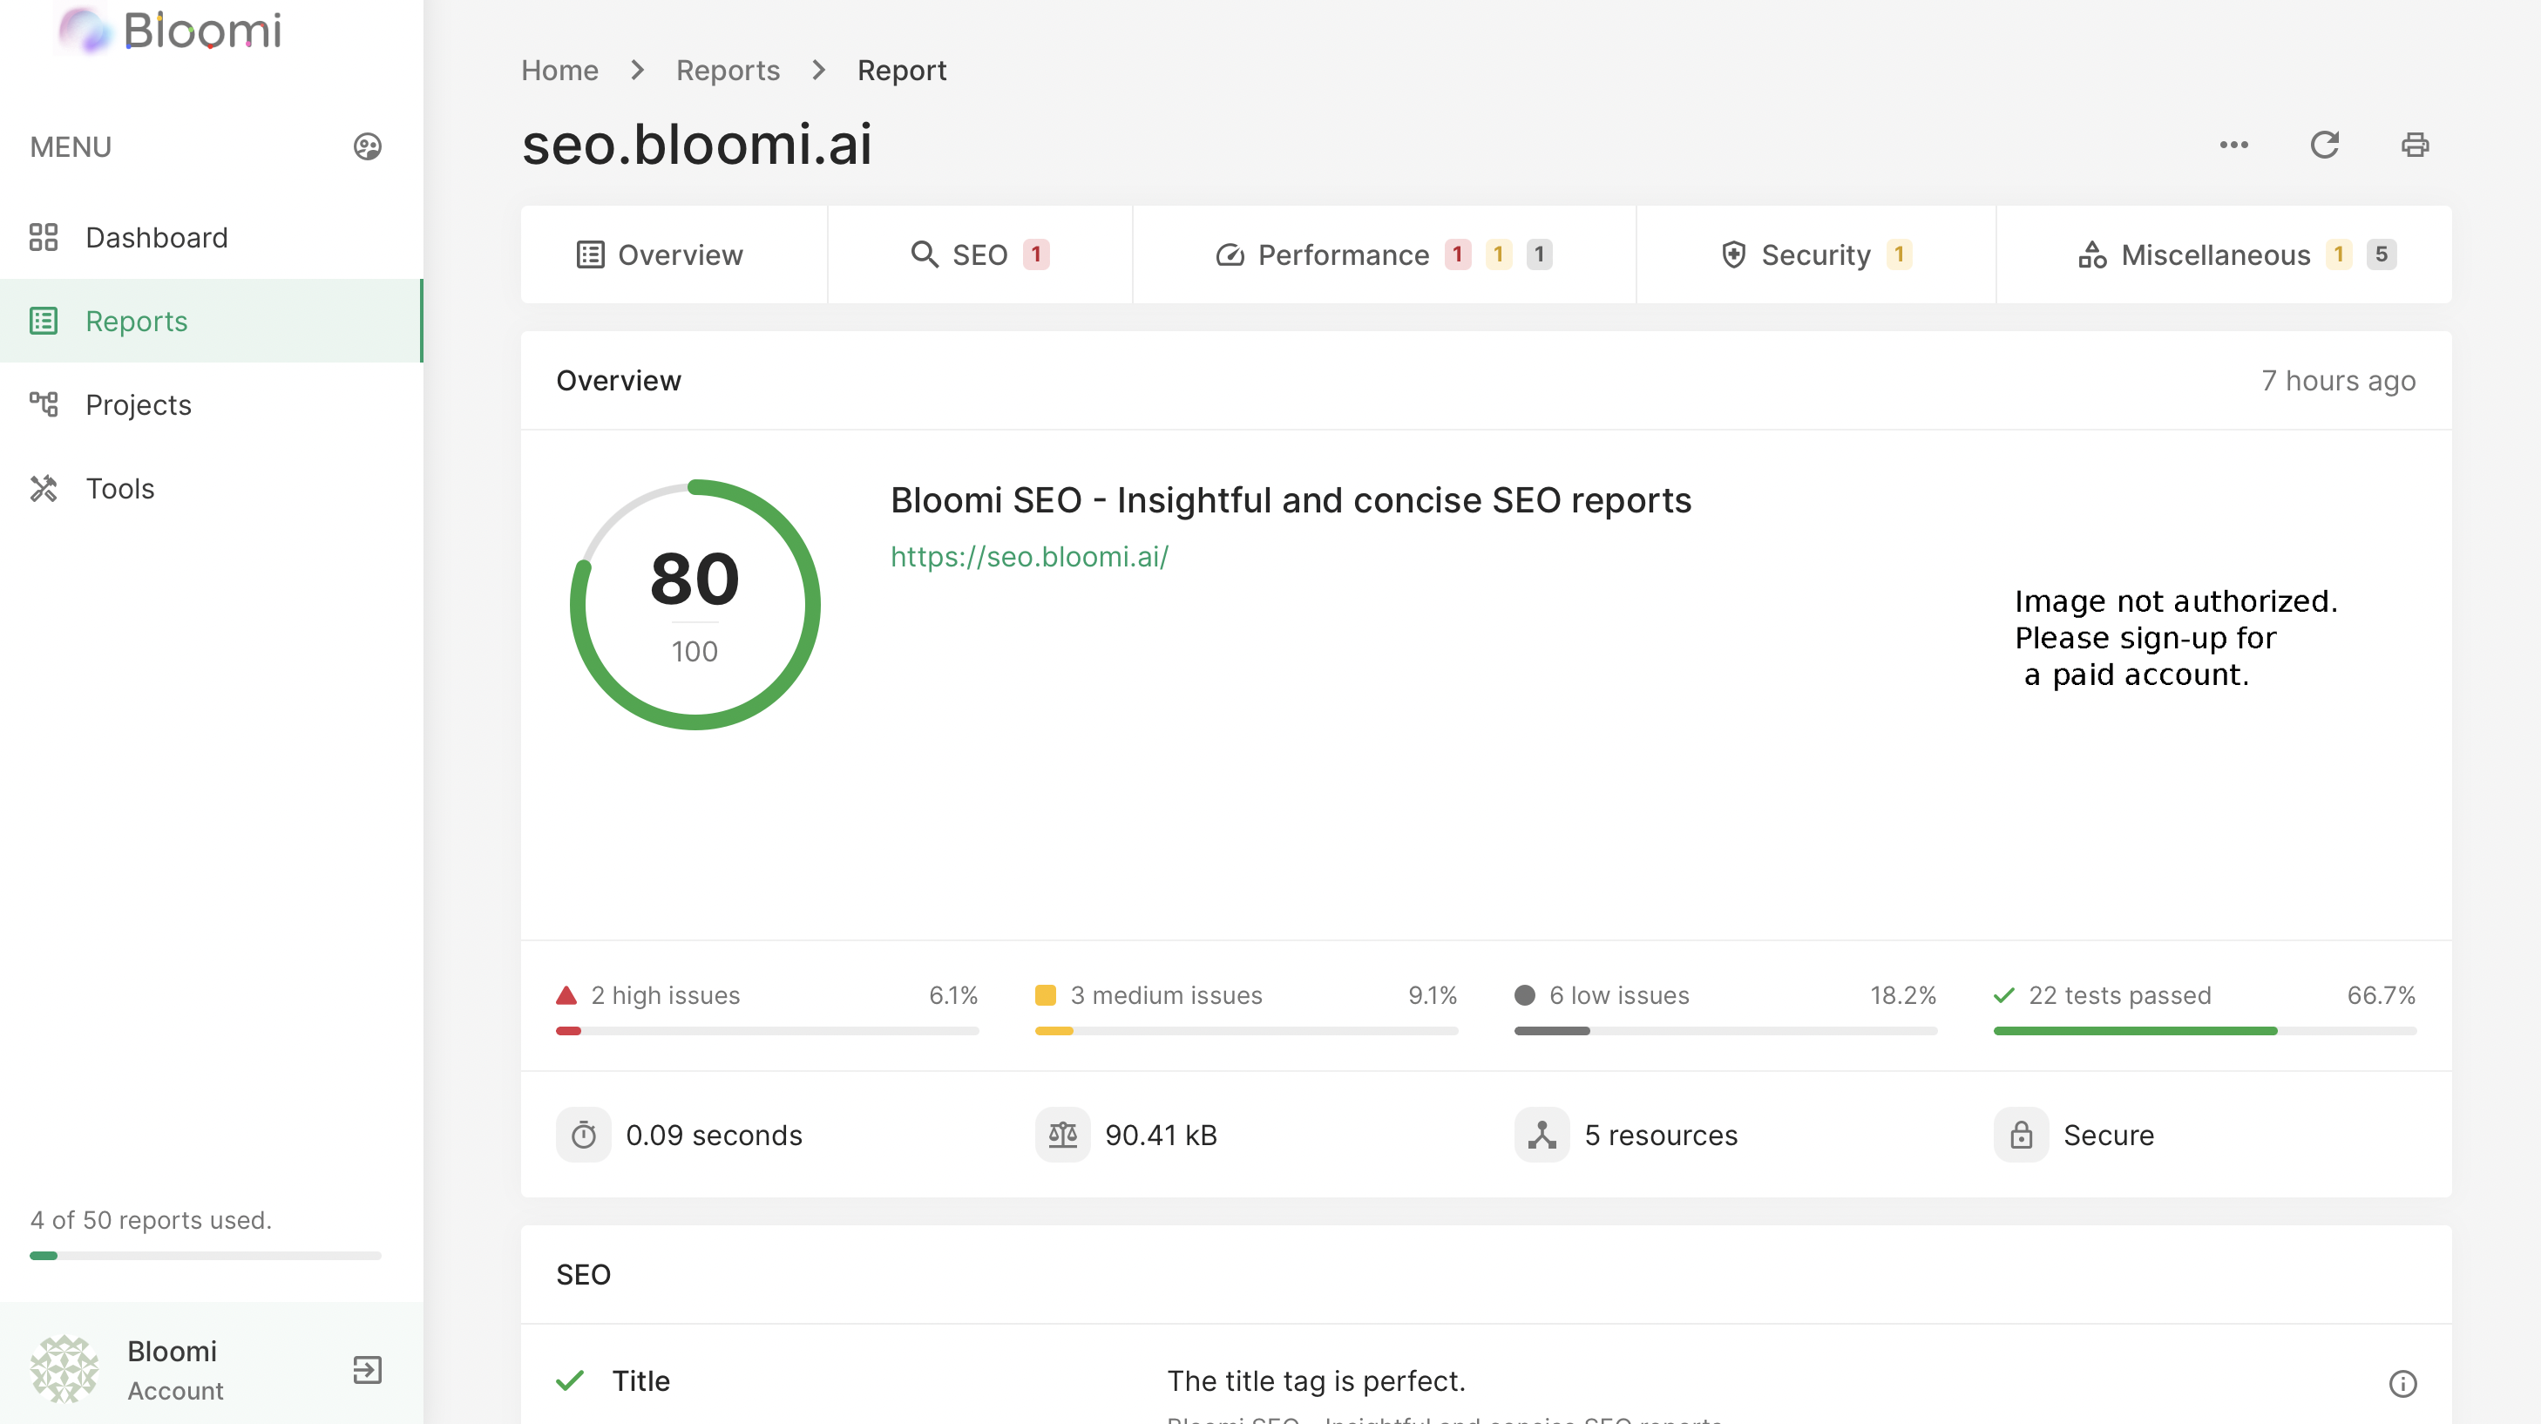The height and width of the screenshot is (1424, 2541).
Task: Toggle the theme icon beside MENU
Action: click(x=367, y=147)
